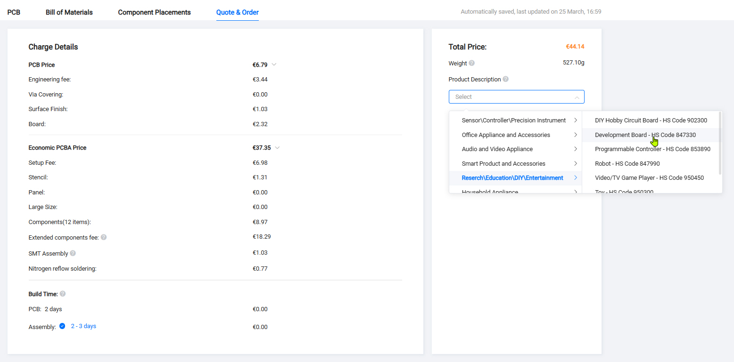Click Product Description help icon
734x362 pixels.
pyautogui.click(x=506, y=79)
